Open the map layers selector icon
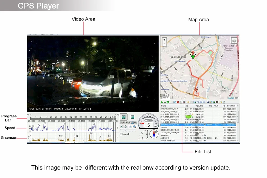 [x=234, y=40]
